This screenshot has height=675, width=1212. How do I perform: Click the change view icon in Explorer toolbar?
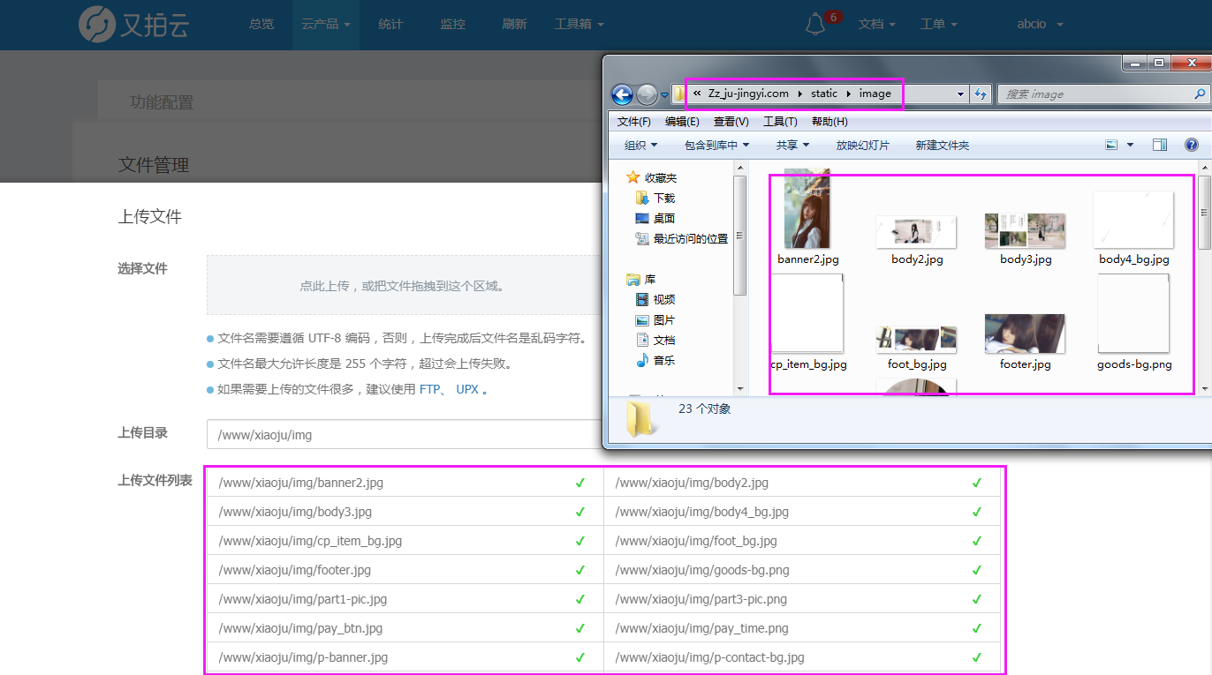pos(1111,145)
